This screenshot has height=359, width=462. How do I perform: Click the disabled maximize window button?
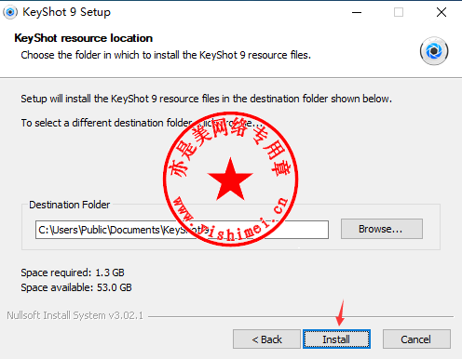coord(399,12)
